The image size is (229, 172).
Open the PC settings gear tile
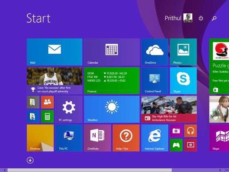pyautogui.click(x=69, y=109)
